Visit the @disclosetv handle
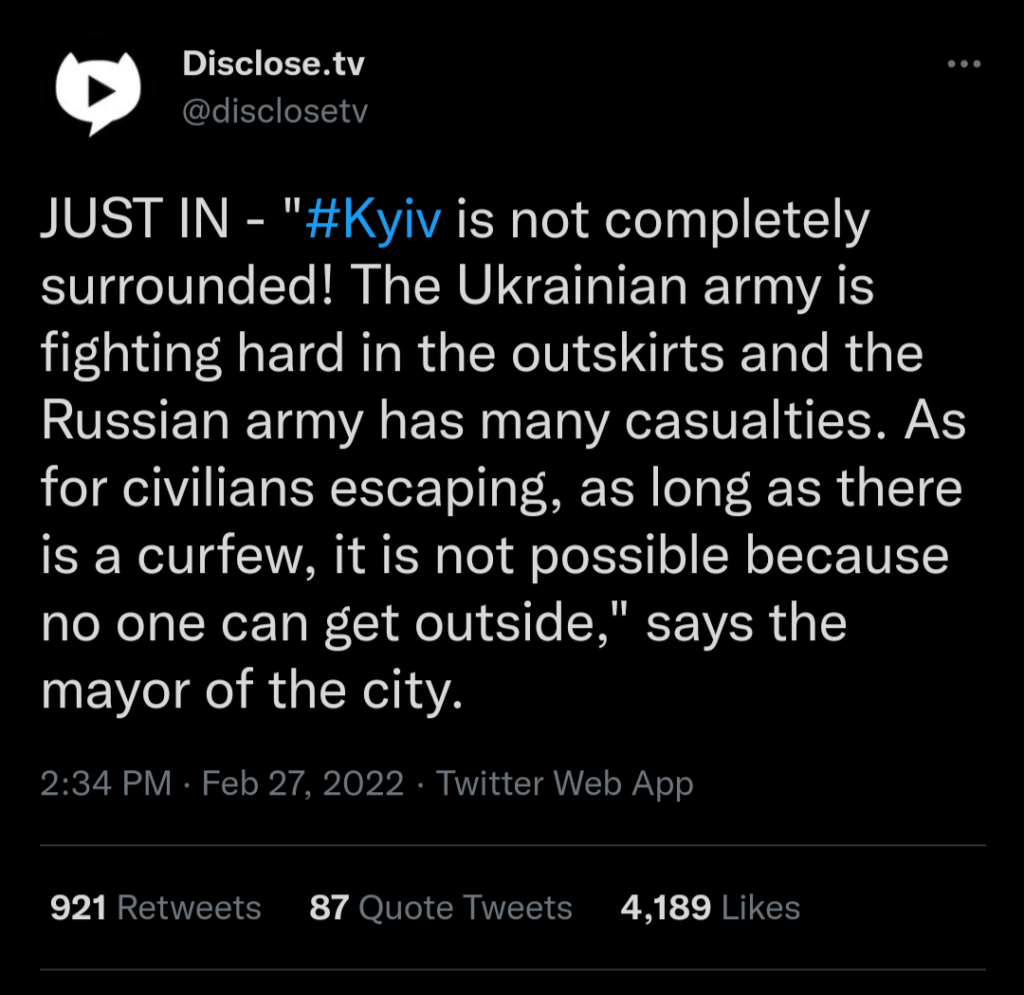This screenshot has height=995, width=1024. (274, 112)
